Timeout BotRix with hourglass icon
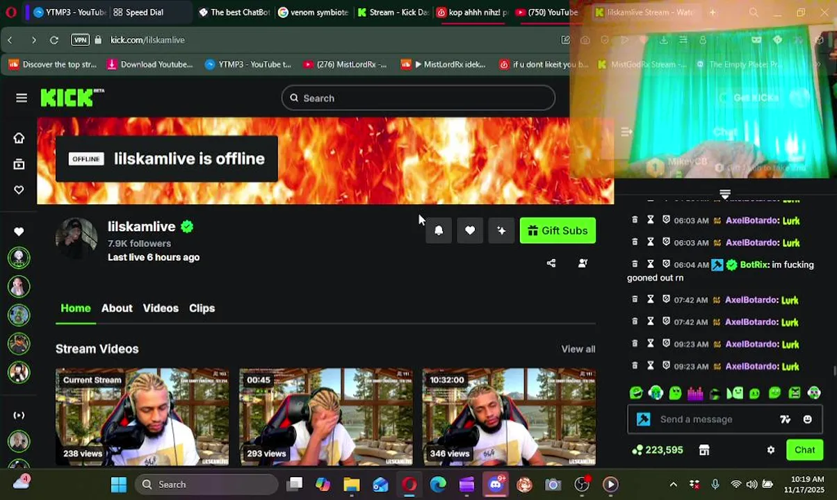The width and height of the screenshot is (837, 500). pyautogui.click(x=651, y=264)
